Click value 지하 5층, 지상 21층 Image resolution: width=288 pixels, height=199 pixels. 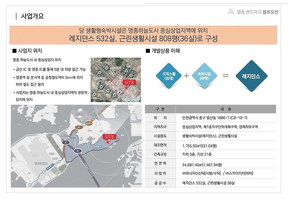point(197,154)
